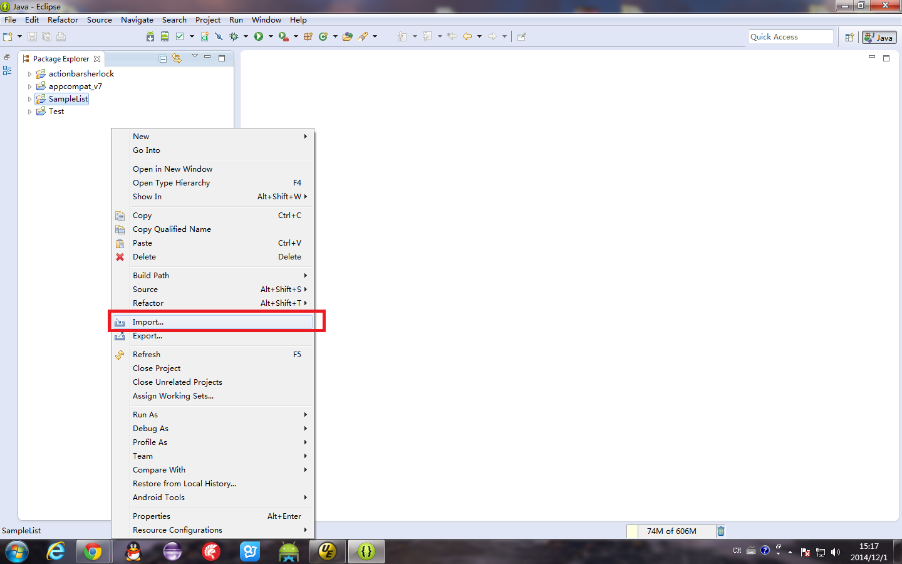Click the volume speaker tray icon
Image resolution: width=902 pixels, height=564 pixels.
coord(835,552)
